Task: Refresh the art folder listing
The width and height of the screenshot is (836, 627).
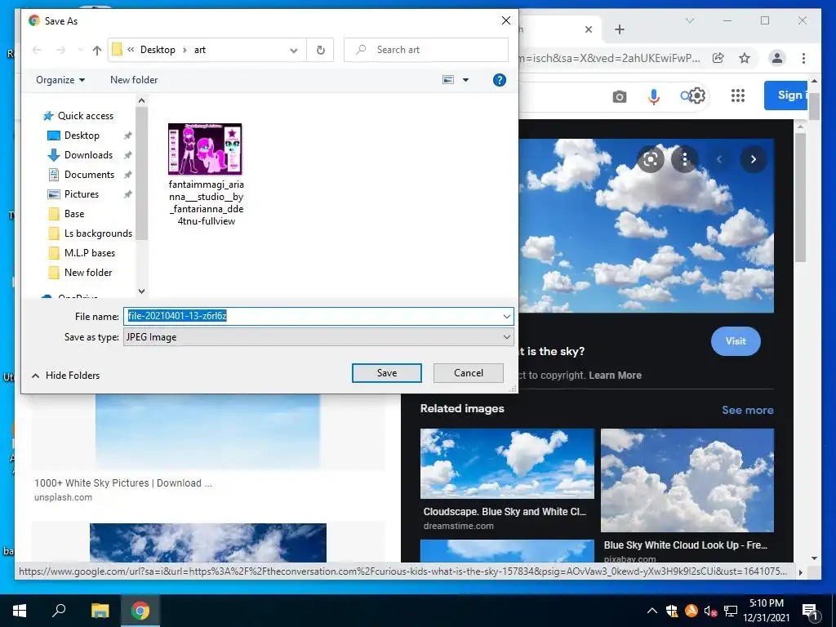Action: coord(320,50)
